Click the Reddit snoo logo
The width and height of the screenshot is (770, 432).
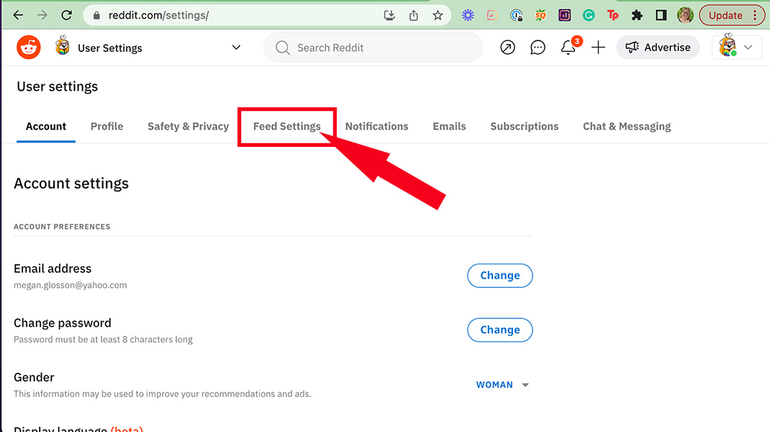pos(28,47)
